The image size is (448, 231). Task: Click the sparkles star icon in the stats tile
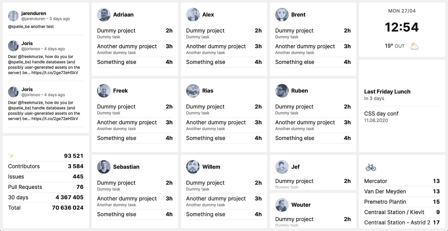coord(11,156)
